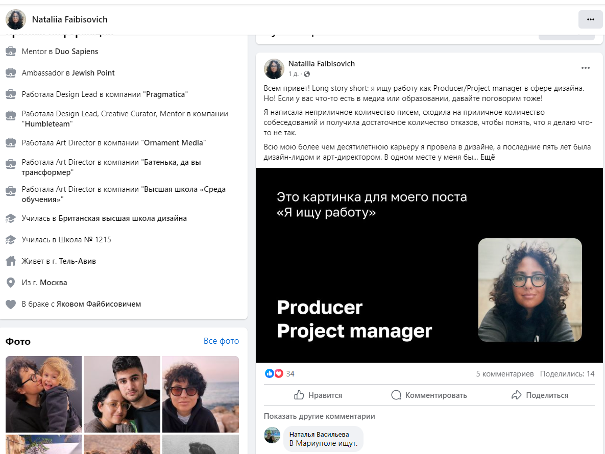Viewport: 605px width, 454px height.
Task: Click the graduation cap icon by Британская высшая школа
Action: 11,218
